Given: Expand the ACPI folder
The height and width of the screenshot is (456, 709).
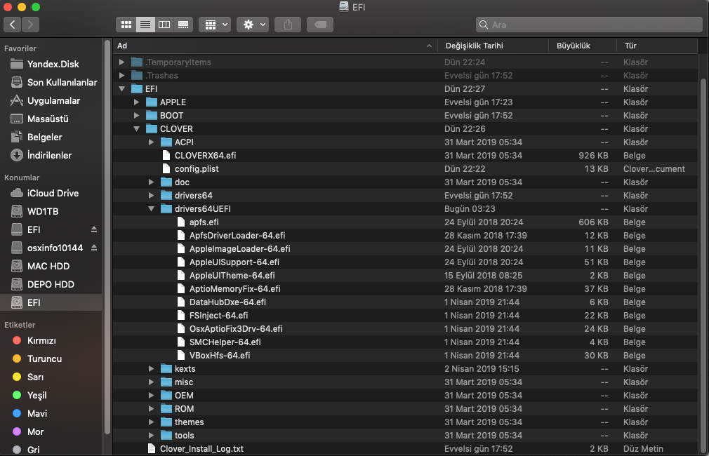Looking at the screenshot, I should [x=151, y=142].
